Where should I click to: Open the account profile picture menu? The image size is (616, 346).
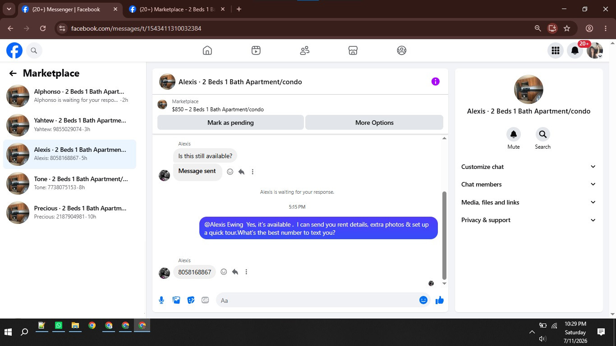tap(595, 50)
